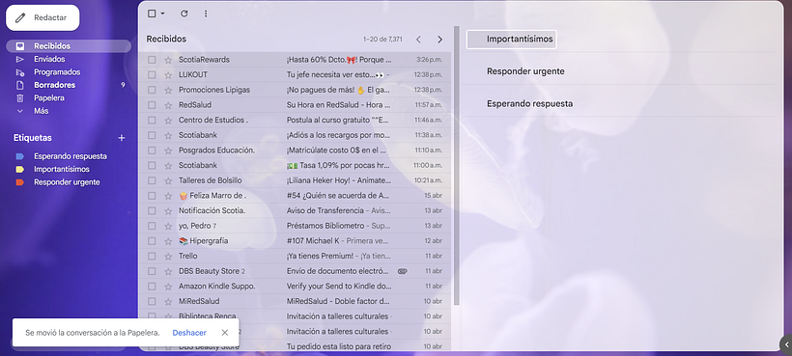
Task: Open the Verify your Send to Kindle email
Action: [x=294, y=287]
